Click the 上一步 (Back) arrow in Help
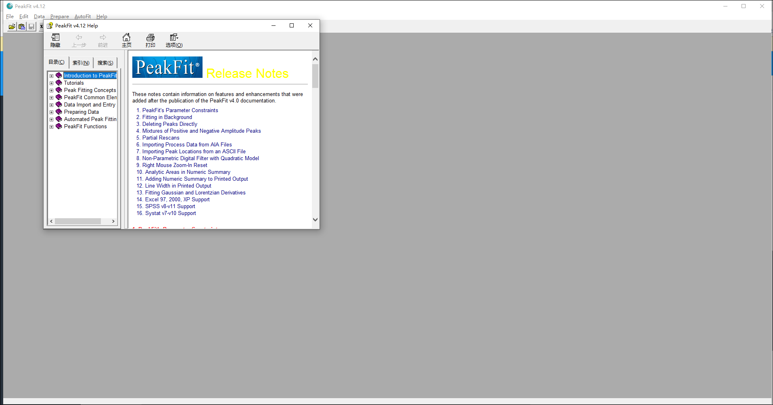The width and height of the screenshot is (773, 405). pyautogui.click(x=79, y=40)
